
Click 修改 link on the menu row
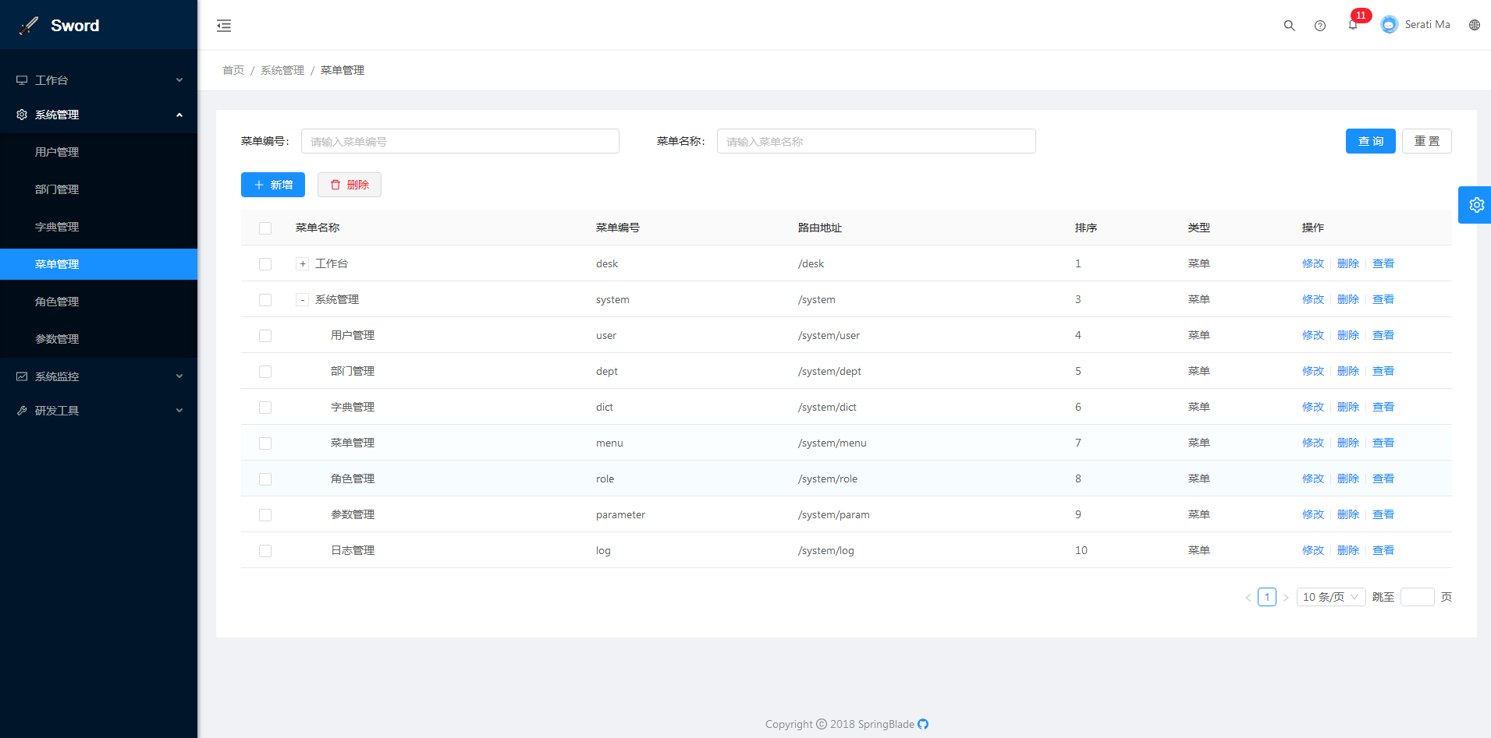coord(1313,442)
